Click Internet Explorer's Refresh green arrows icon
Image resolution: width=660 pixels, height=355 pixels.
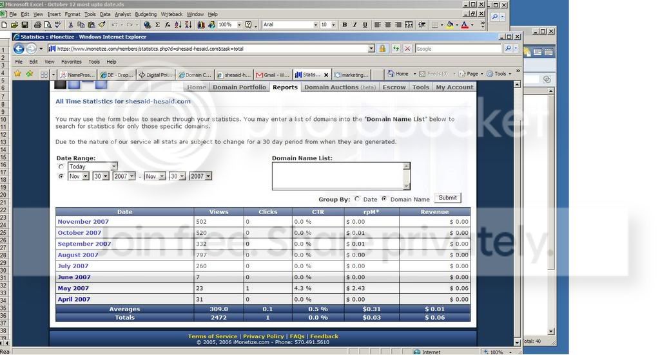[396, 49]
